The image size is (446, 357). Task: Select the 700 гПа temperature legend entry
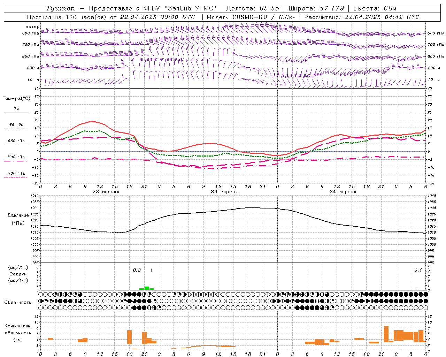click(x=16, y=157)
